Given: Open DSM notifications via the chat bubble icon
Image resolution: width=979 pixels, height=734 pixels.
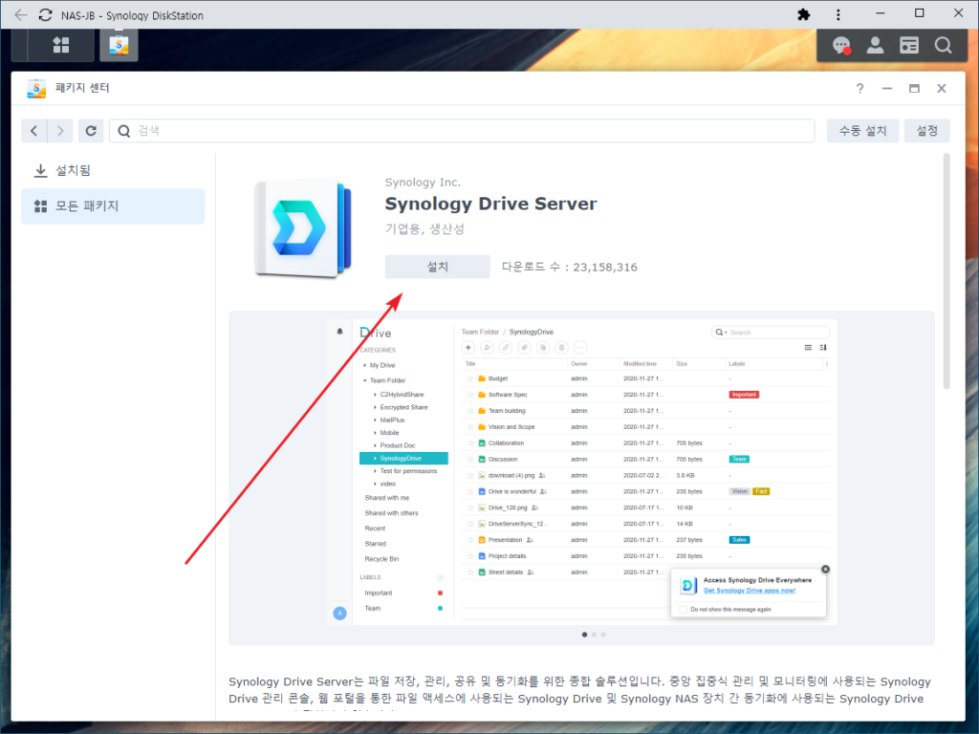Looking at the screenshot, I should point(840,44).
